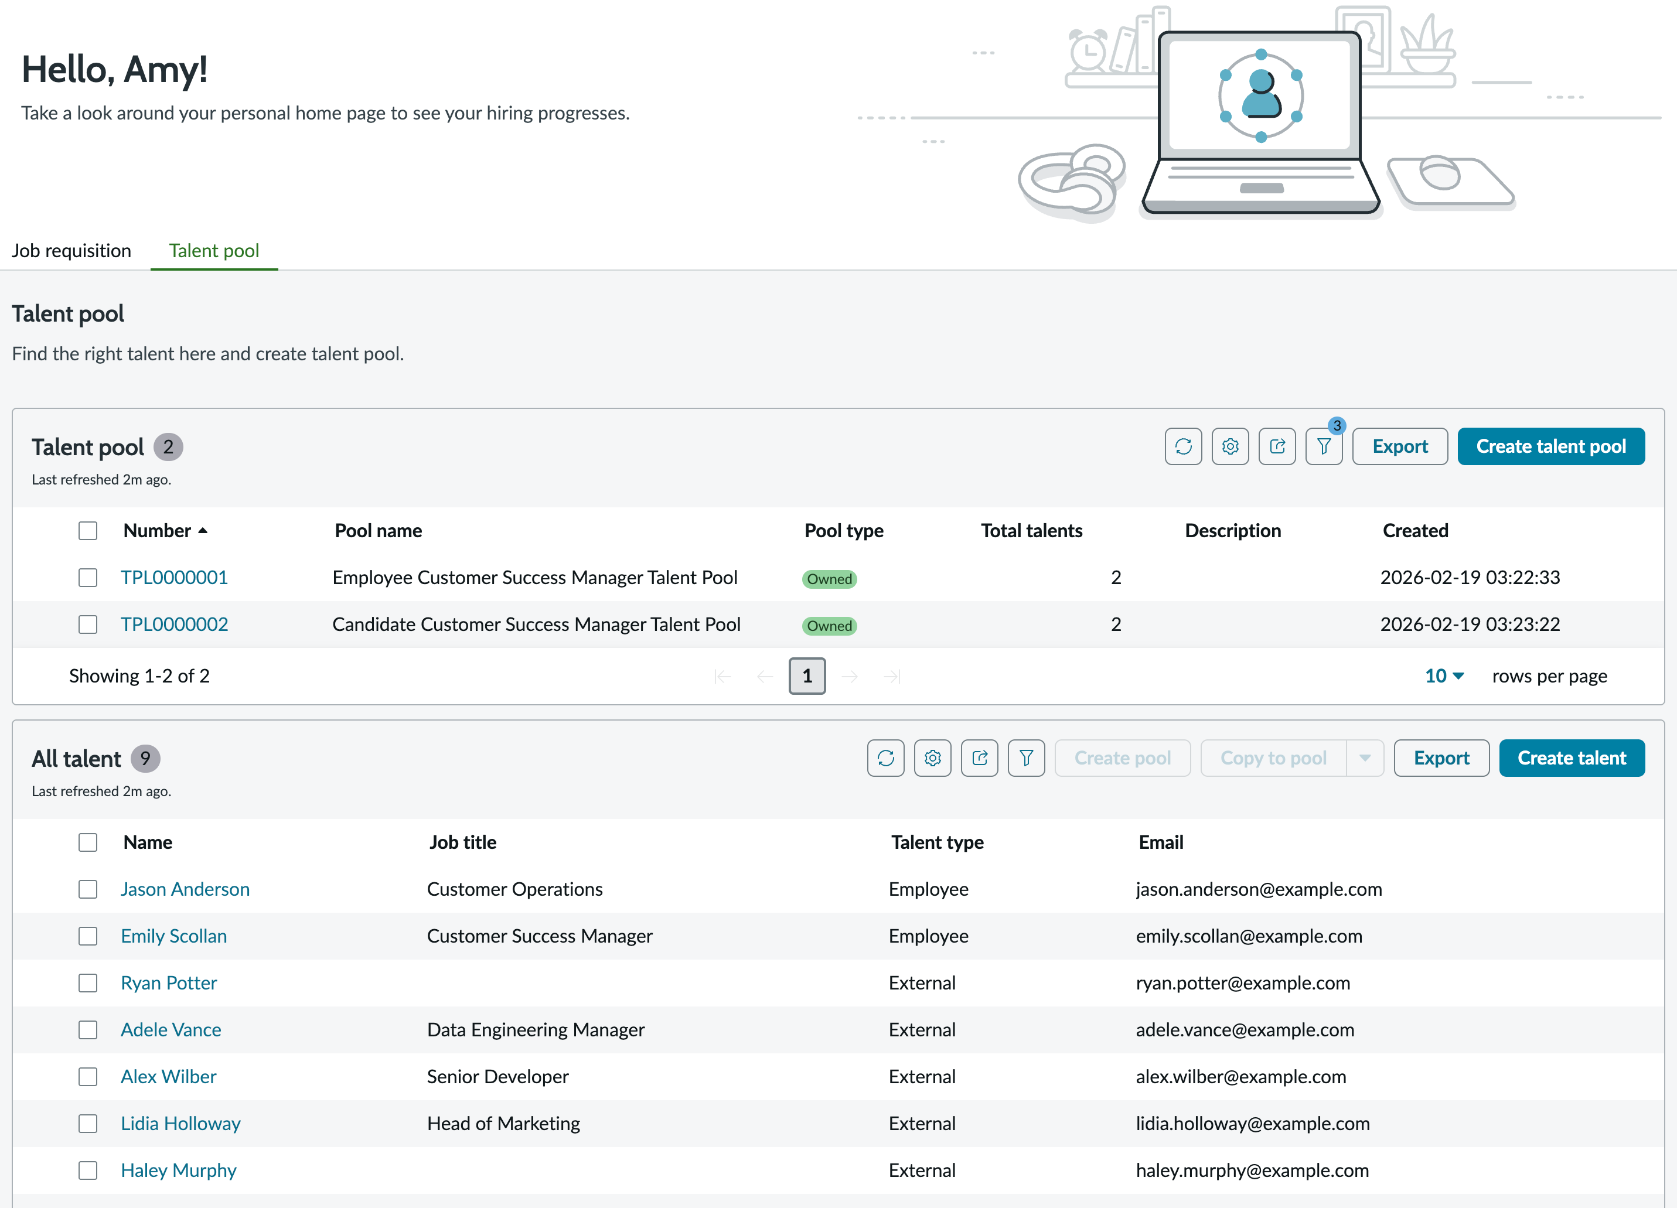Check the TPL0000001 row checkbox
The height and width of the screenshot is (1208, 1677).
pos(88,578)
